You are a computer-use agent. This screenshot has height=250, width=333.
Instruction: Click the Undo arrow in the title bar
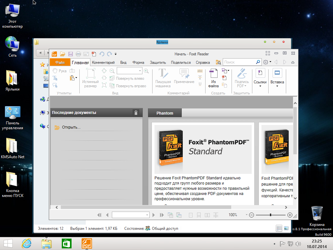102,54
